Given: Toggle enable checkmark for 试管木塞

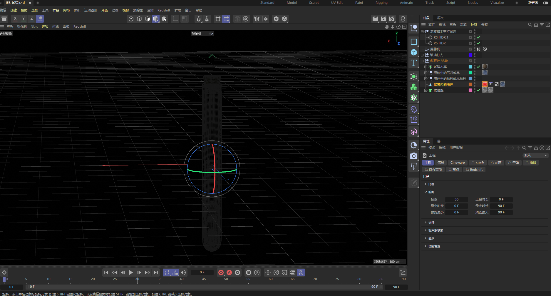Looking at the screenshot, I should pyautogui.click(x=478, y=67).
